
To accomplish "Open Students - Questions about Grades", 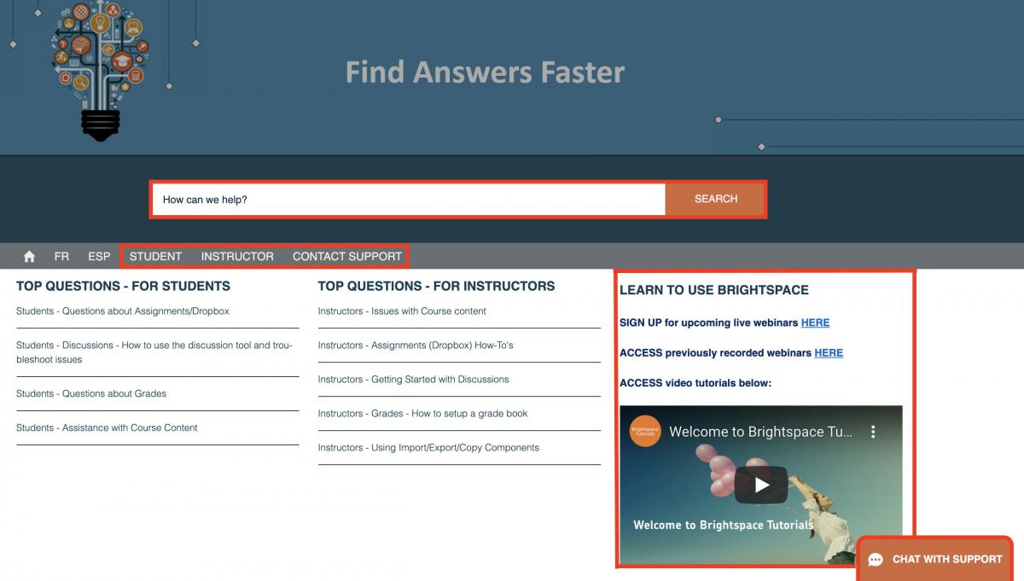I will point(91,393).
